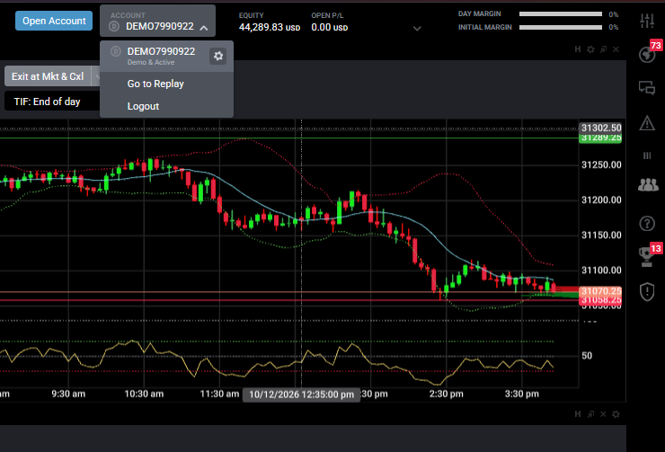Open the help question mark icon
665x452 pixels.
pyautogui.click(x=647, y=224)
